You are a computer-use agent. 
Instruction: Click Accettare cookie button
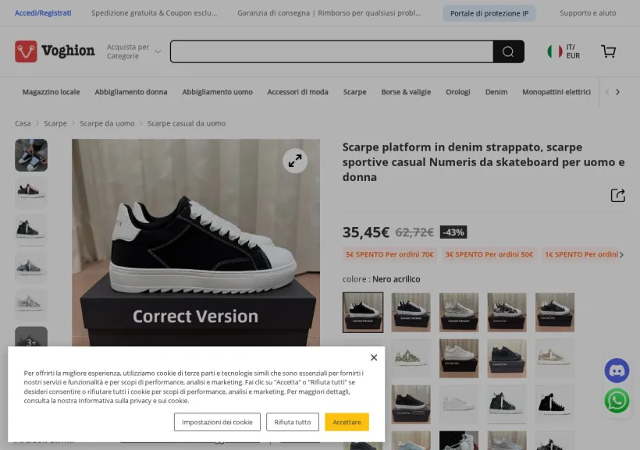pyautogui.click(x=347, y=422)
